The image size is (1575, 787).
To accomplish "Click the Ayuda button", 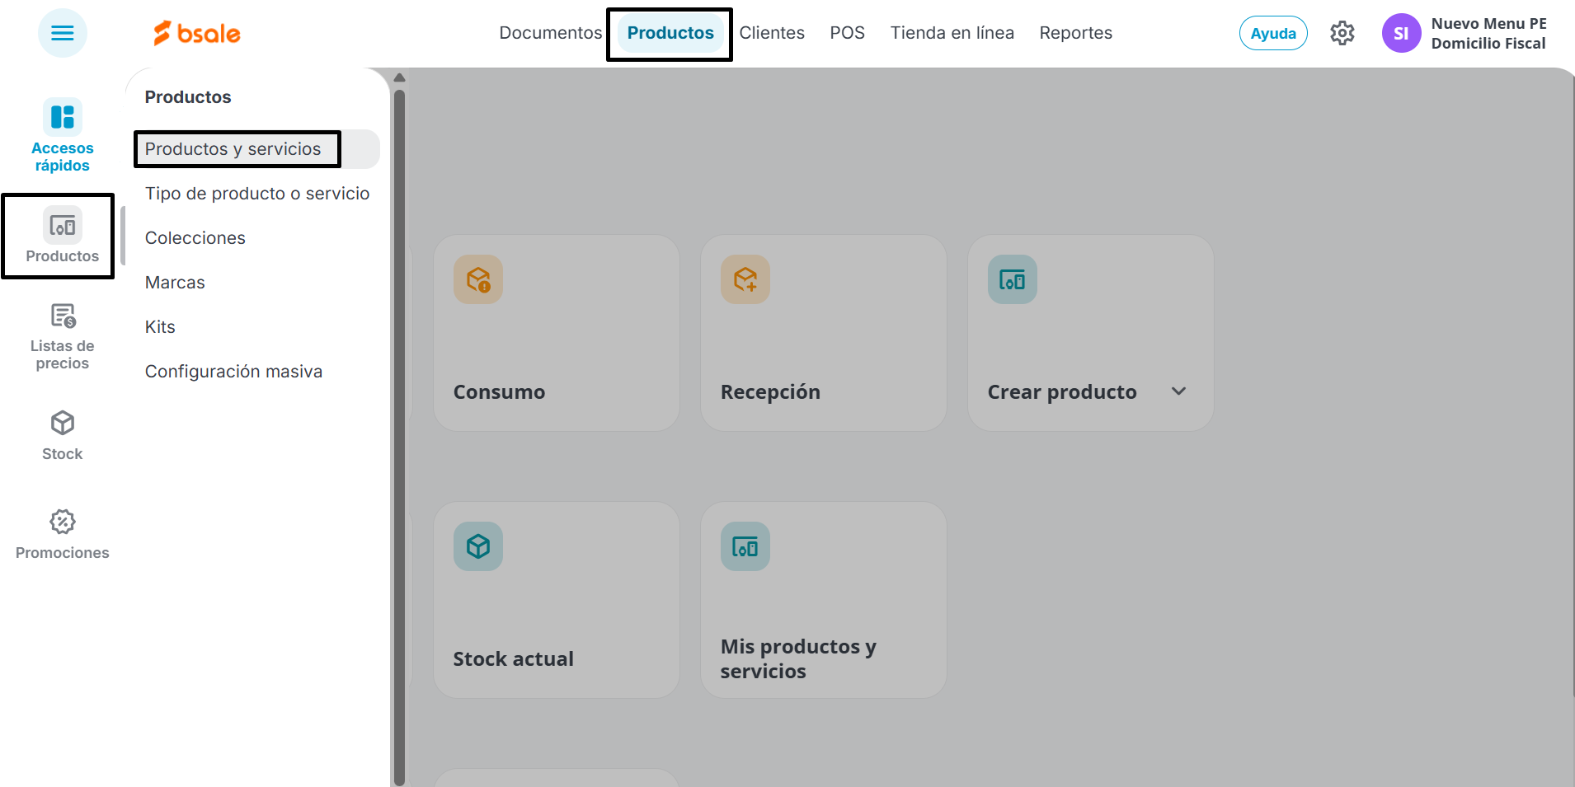I will (x=1273, y=33).
